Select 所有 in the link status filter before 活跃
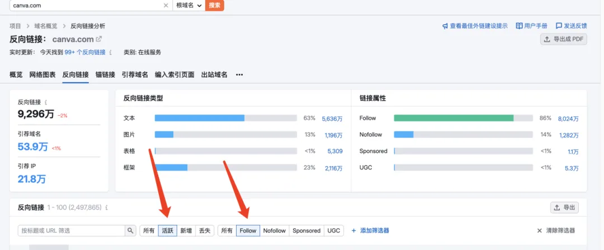 coord(149,231)
